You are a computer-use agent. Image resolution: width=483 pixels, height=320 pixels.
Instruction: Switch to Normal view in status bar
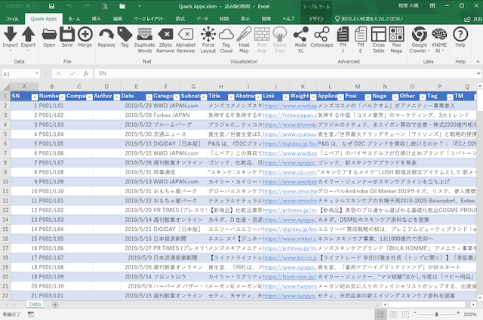[380, 314]
